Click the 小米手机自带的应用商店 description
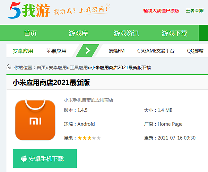The image size is (208, 172). 89,100
